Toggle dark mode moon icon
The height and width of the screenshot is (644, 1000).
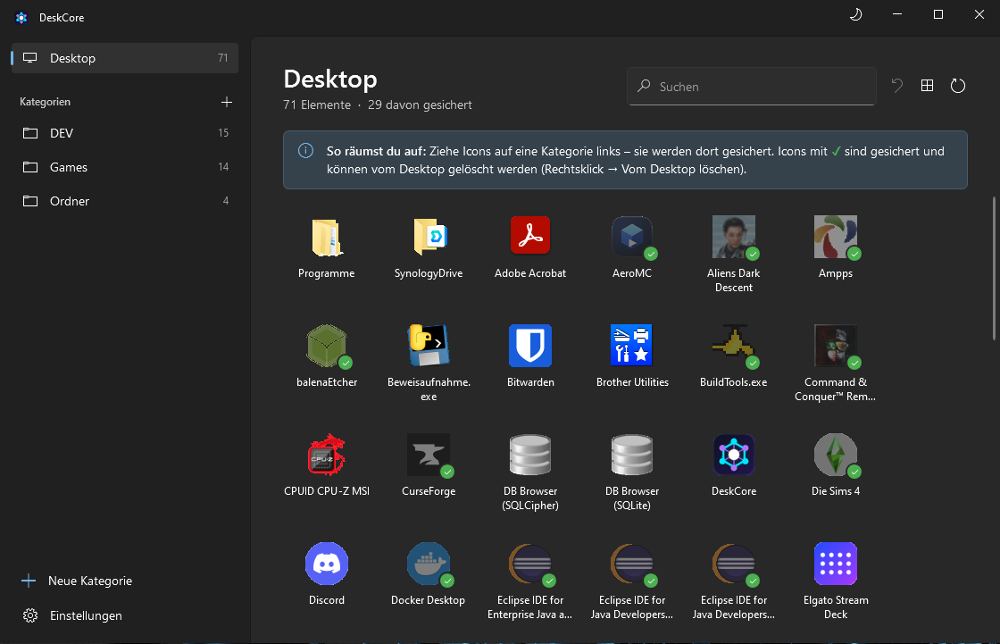click(x=856, y=14)
